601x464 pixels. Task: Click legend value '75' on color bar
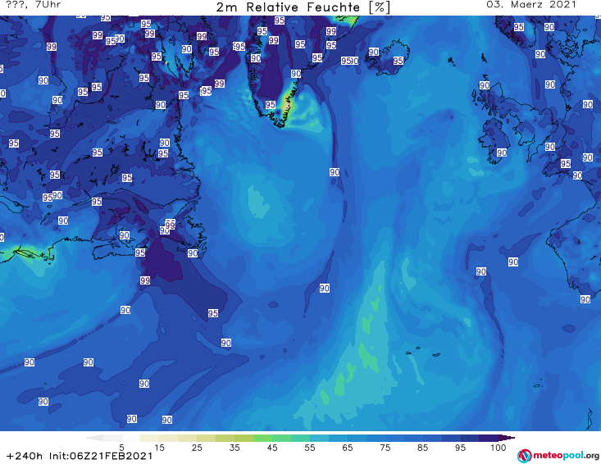coord(385,448)
